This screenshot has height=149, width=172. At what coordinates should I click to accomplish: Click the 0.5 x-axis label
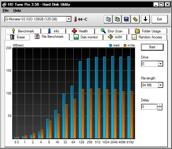17,142
